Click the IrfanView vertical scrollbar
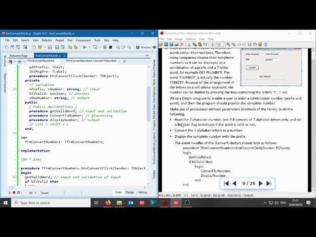This screenshot has height=237, width=316. [x=314, y=120]
